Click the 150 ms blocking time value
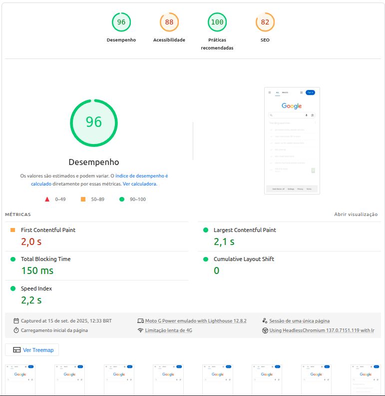 tap(37, 270)
